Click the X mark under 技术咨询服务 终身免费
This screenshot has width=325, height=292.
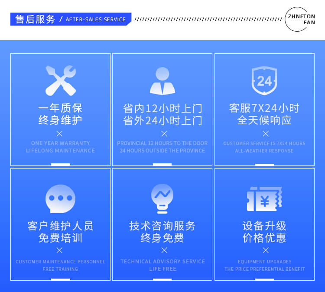[164, 250]
